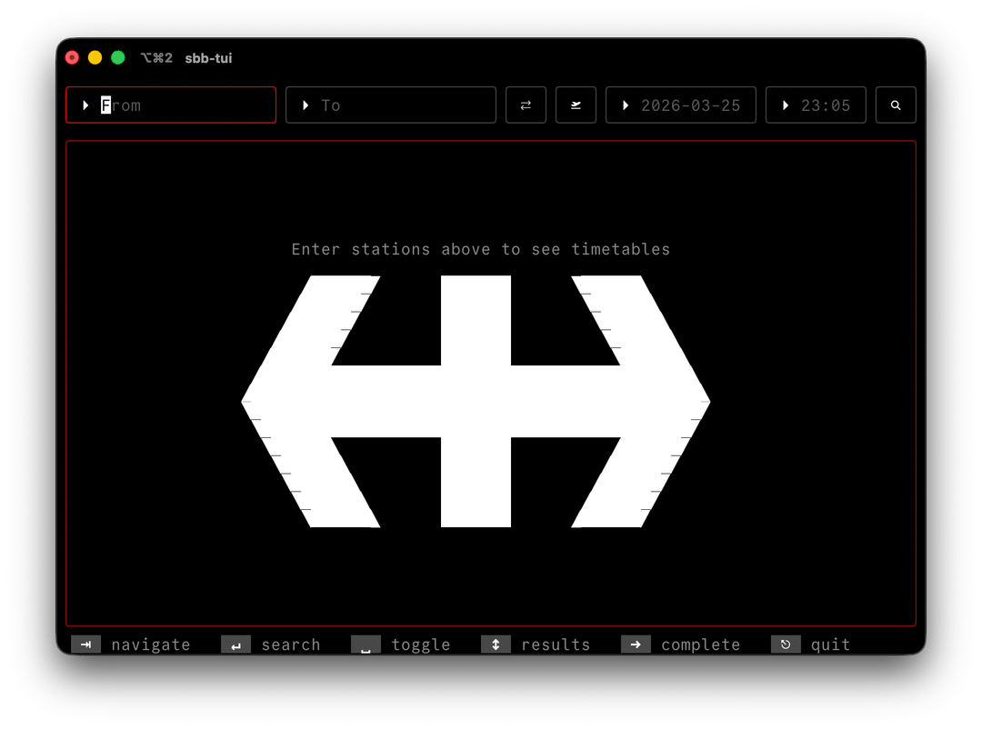This screenshot has width=982, height=729.
Task: Open the time picker arrow for 23:05
Action: (786, 105)
